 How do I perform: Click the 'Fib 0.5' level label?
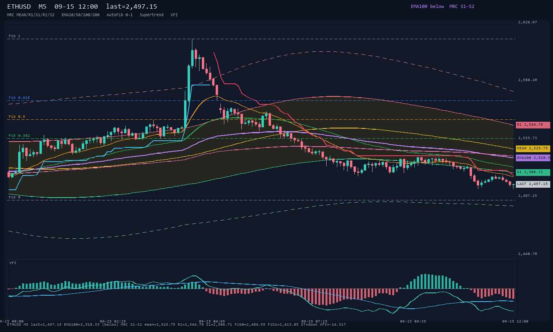pos(17,117)
